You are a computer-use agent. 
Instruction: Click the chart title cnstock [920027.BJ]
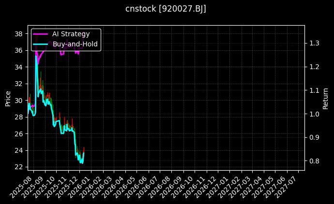click(166, 9)
